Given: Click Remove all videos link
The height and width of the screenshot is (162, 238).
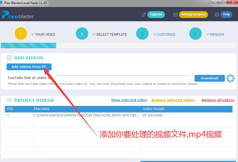Looking at the screenshot, I should [218, 100].
